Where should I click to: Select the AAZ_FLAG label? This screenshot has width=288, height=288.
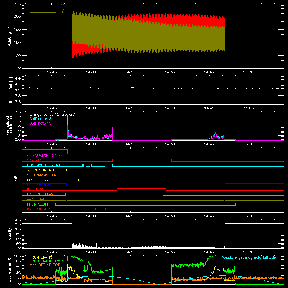click(x=35, y=199)
